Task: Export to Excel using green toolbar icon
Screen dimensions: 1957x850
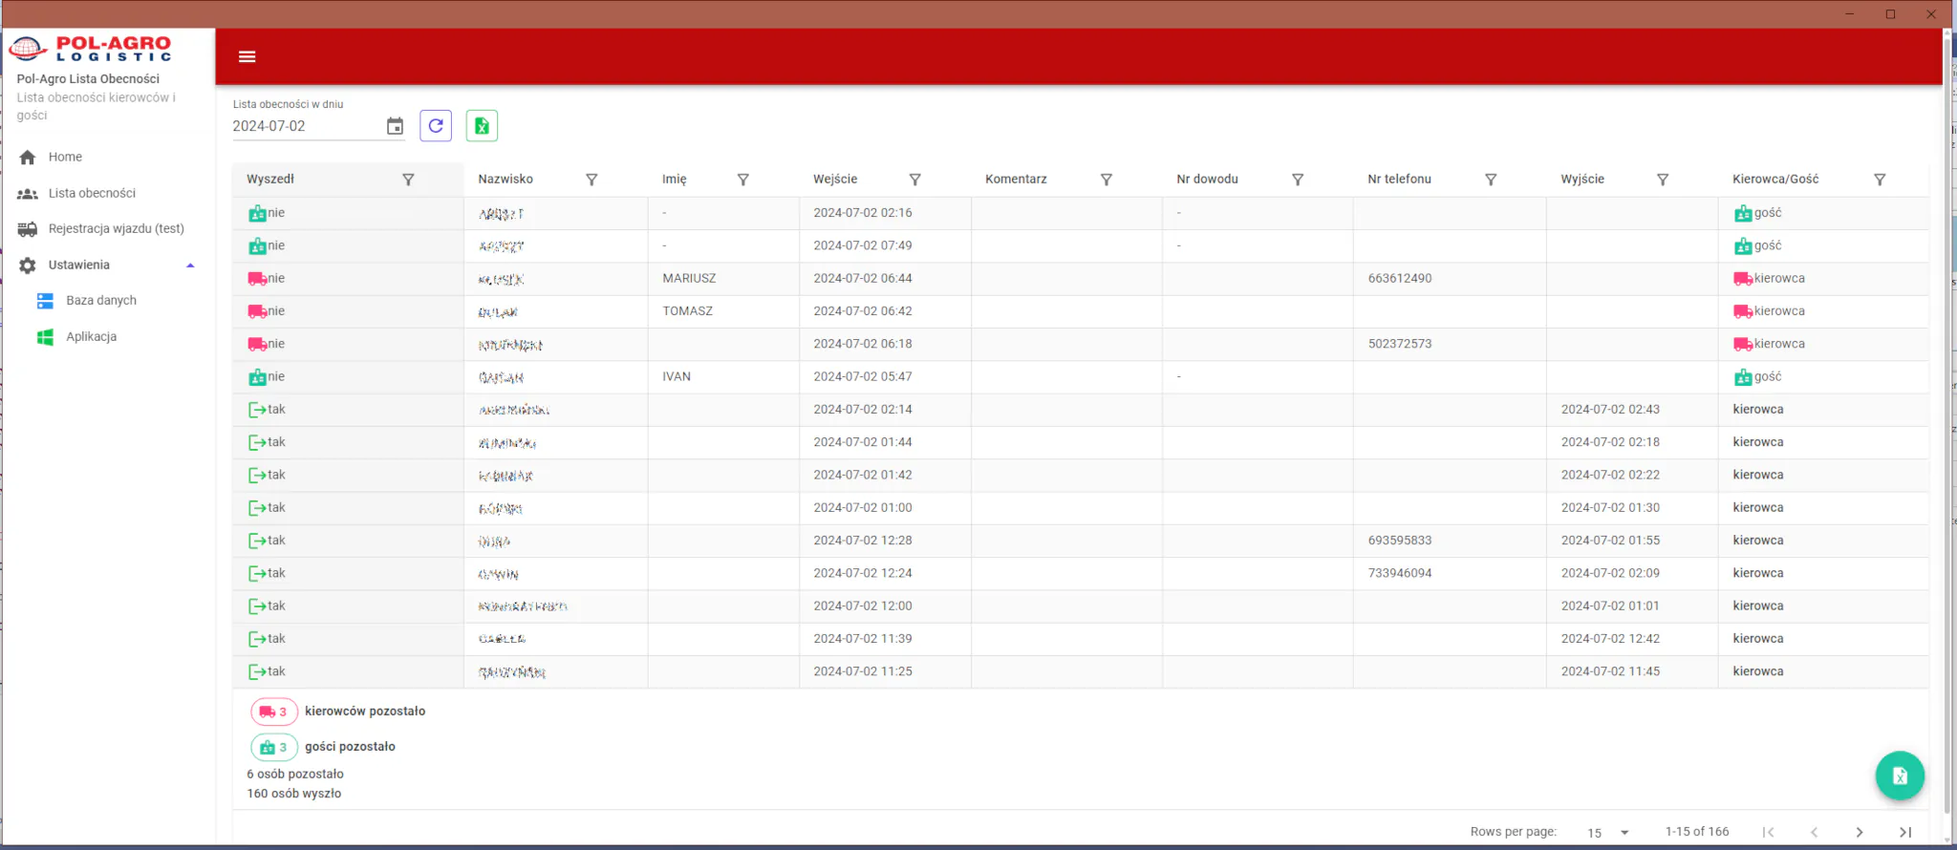Action: point(482,126)
